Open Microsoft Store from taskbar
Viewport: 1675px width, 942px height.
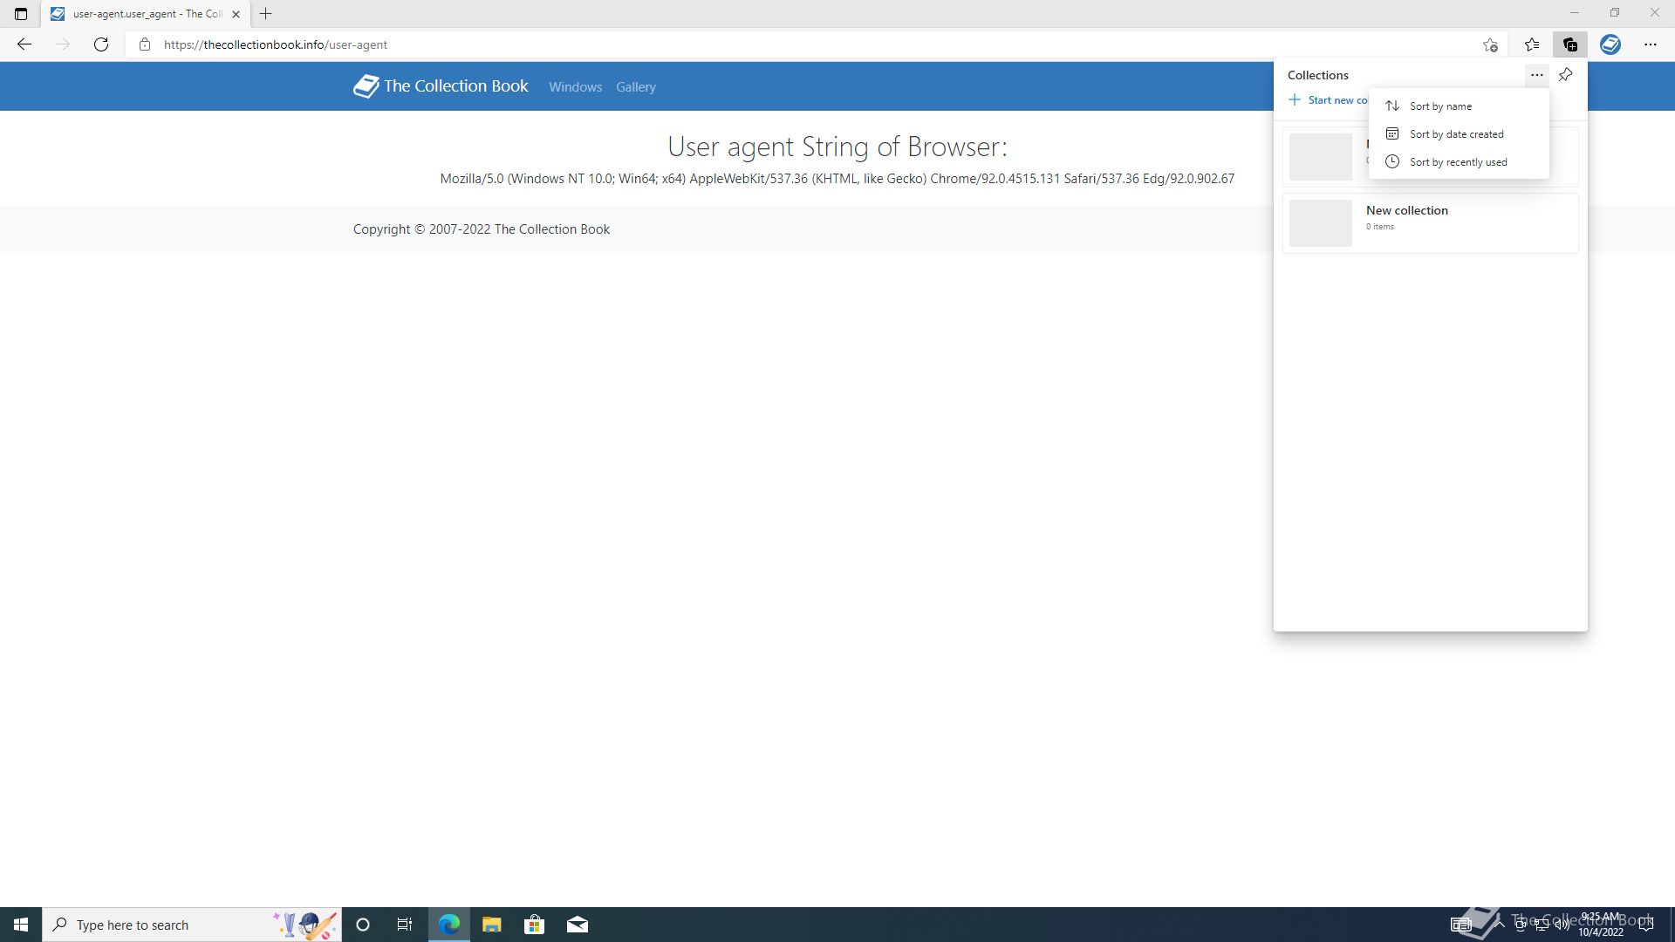pyautogui.click(x=534, y=925)
